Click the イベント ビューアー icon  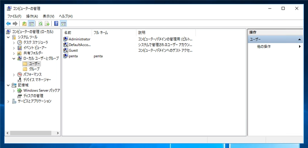pyautogui.click(x=20, y=48)
